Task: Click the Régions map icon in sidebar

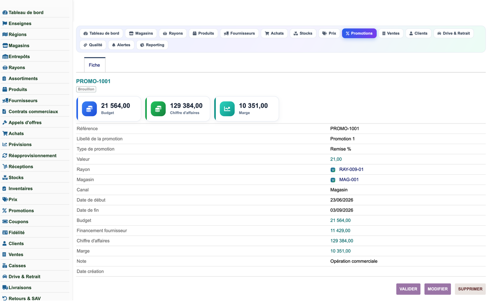Action: click(5, 35)
